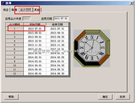The width and height of the screenshot is (135, 103).
Task: Click the octagonal clock picture
Action: (x=92, y=49)
